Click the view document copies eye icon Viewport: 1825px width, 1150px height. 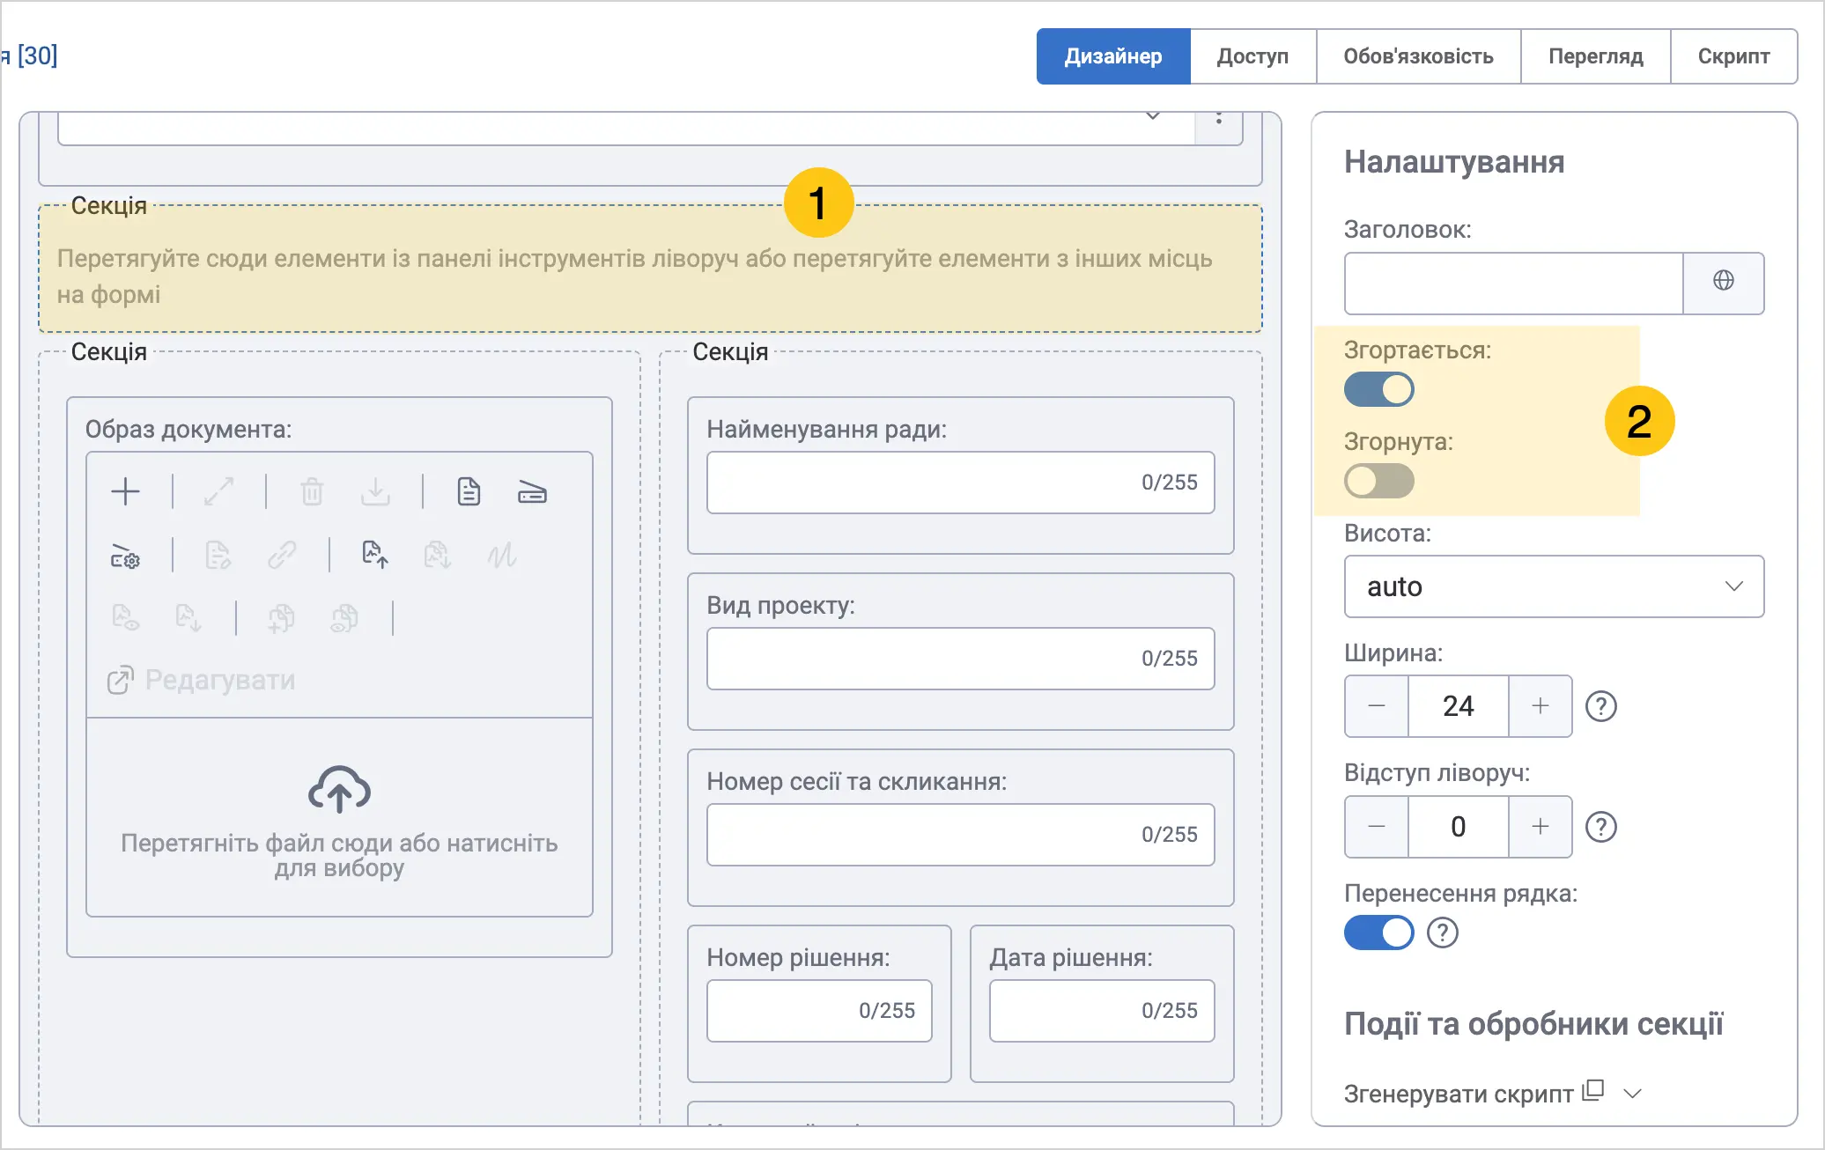pos(344,618)
